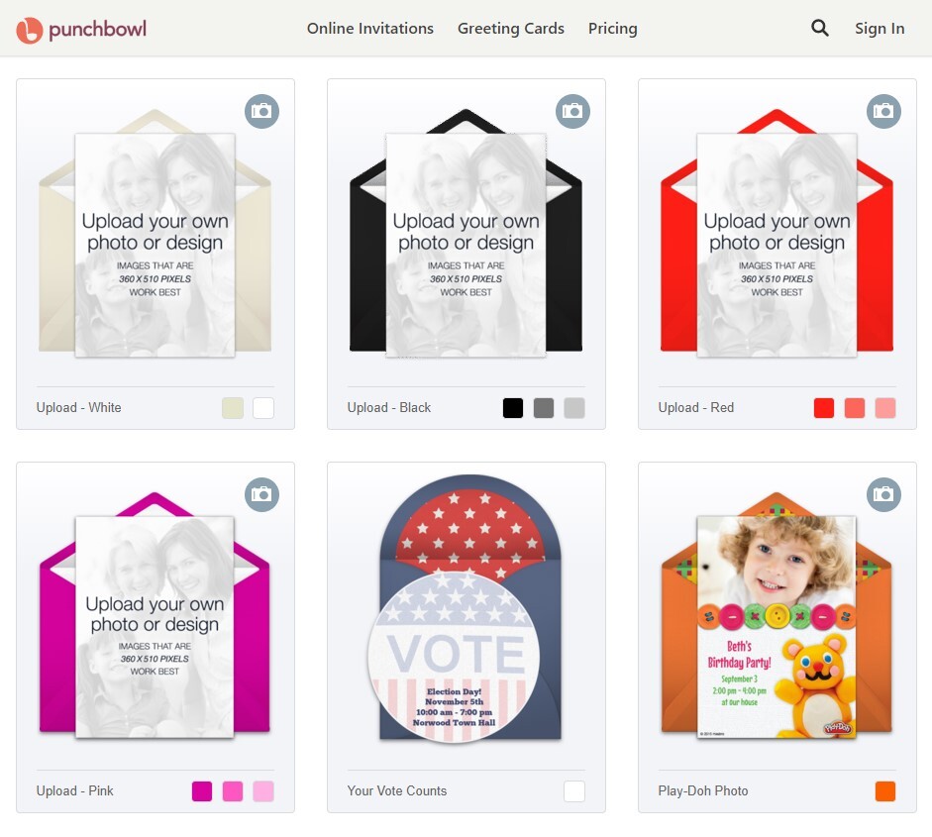Viewport: 932px width, 837px height.
Task: Click camera icon on Upload - White card
Action: 261,111
